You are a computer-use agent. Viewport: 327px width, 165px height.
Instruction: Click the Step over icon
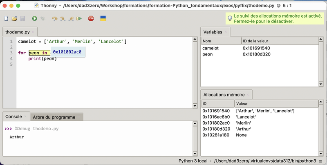55,18
